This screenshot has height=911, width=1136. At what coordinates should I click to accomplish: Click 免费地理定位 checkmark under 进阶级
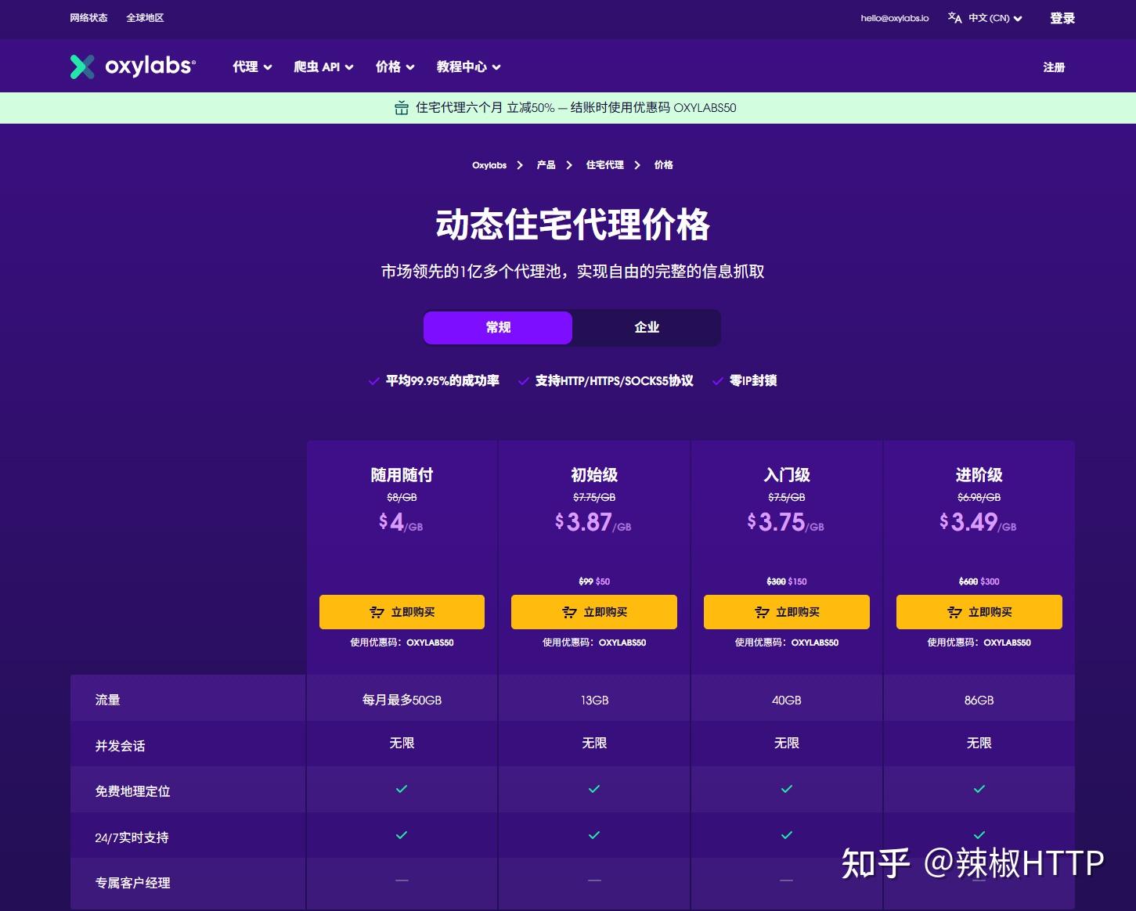(979, 789)
